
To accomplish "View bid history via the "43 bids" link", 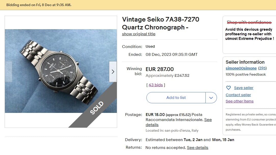I will (156, 85).
